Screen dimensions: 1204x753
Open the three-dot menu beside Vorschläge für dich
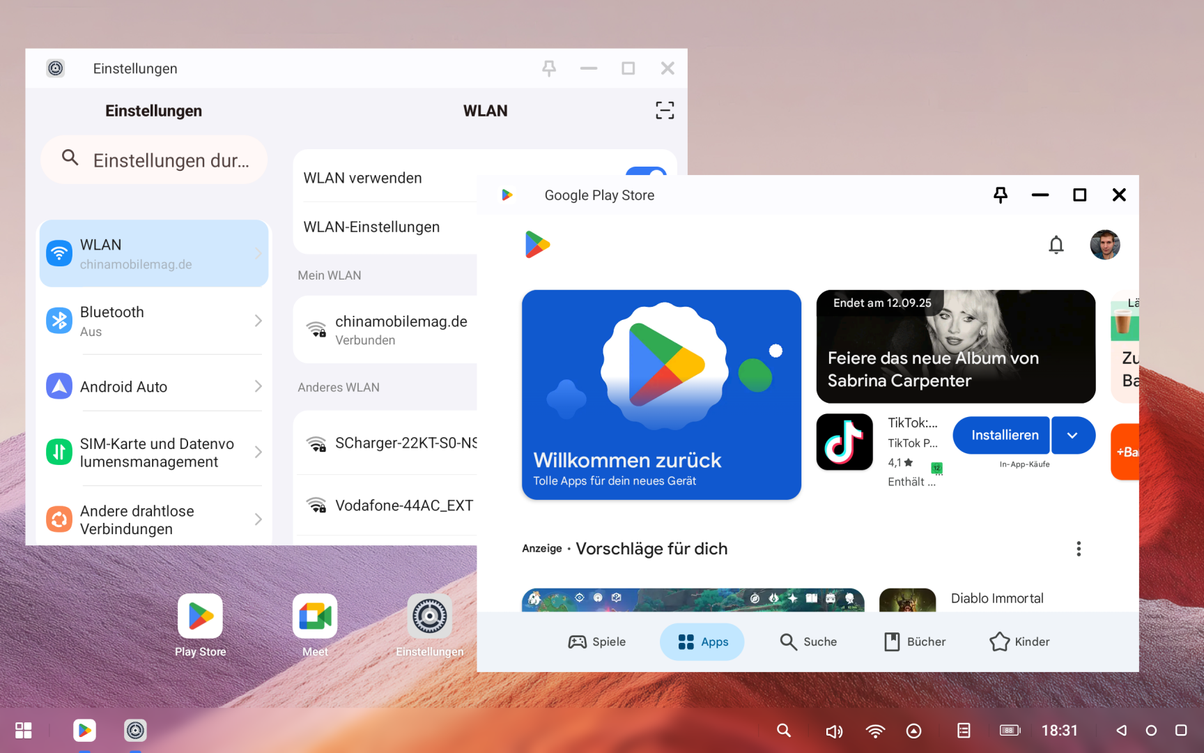[x=1079, y=549]
